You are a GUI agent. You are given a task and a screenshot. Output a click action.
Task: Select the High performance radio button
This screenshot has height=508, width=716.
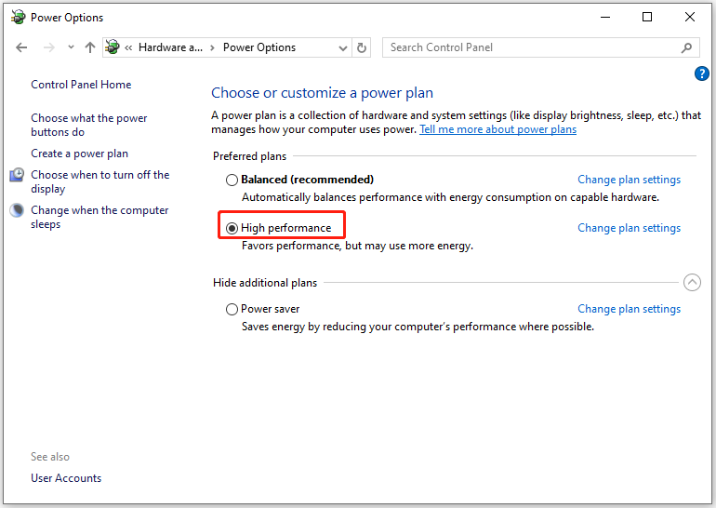(x=232, y=228)
